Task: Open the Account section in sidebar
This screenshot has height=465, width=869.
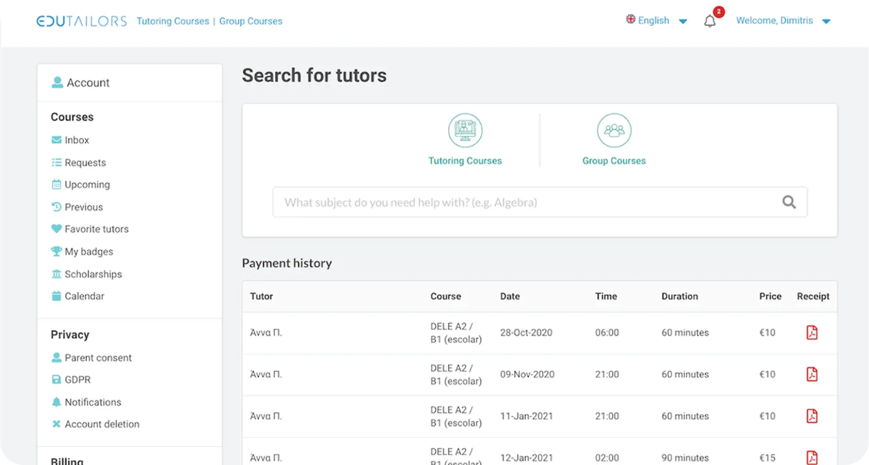Action: click(88, 83)
